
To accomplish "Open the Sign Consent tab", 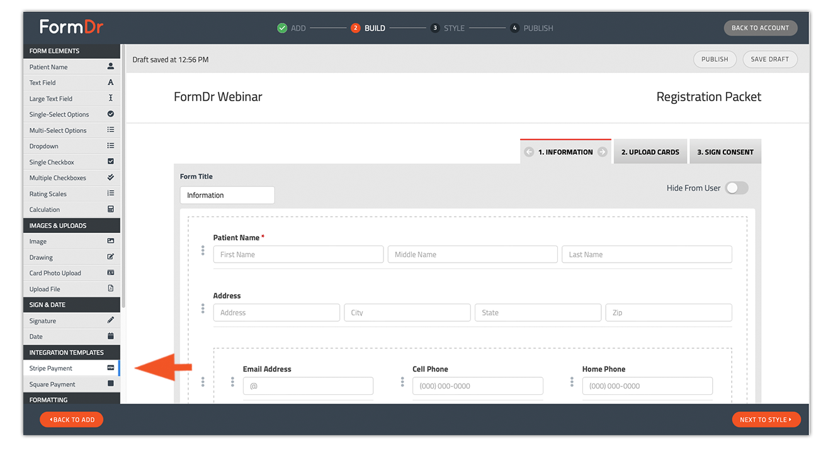I will point(725,152).
